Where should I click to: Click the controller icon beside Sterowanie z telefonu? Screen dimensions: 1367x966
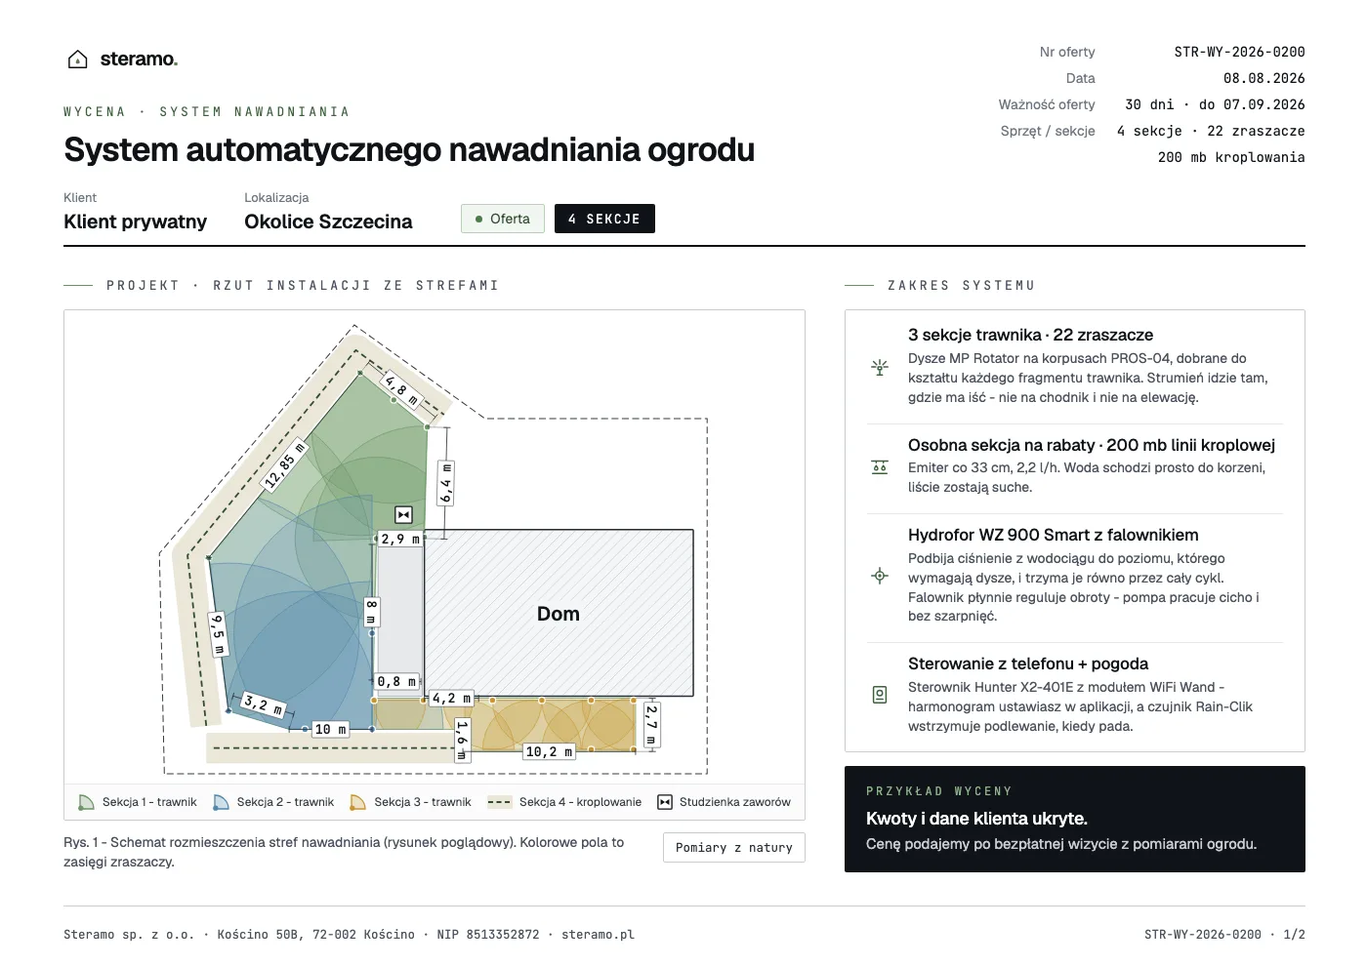tap(880, 695)
